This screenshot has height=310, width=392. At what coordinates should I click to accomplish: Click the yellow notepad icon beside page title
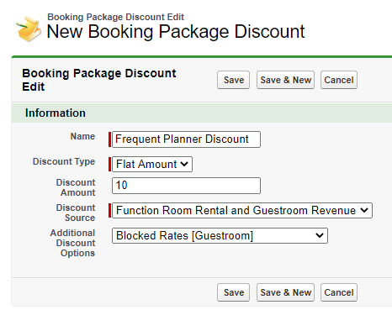pyautogui.click(x=29, y=29)
